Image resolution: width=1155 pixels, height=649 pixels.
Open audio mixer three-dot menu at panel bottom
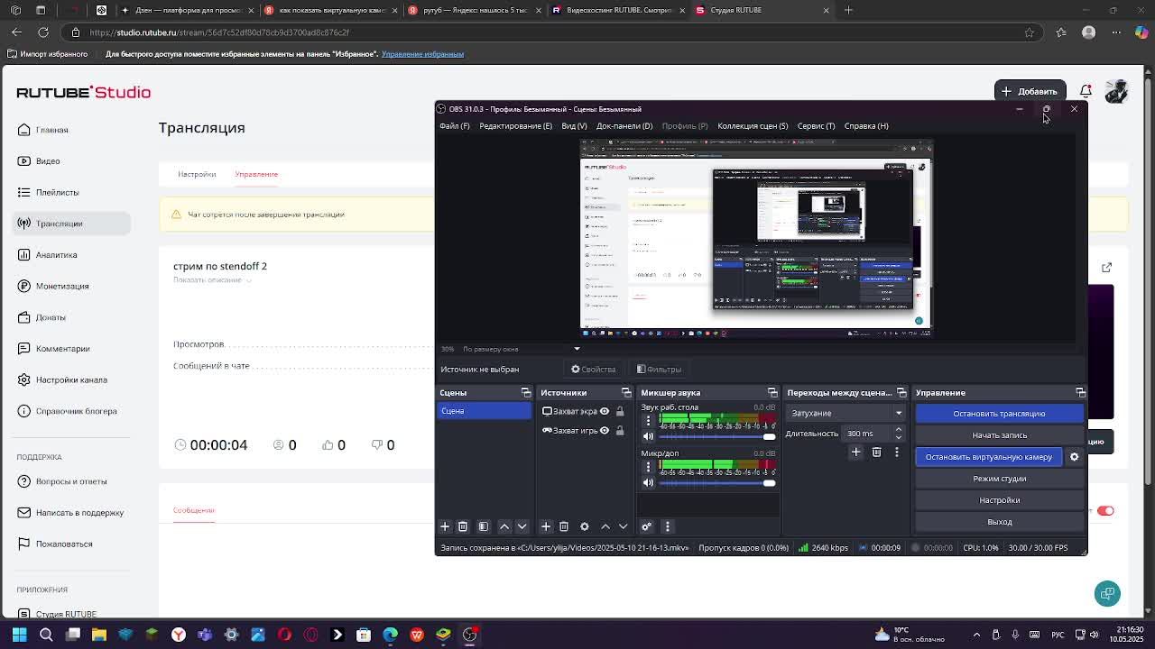click(668, 526)
